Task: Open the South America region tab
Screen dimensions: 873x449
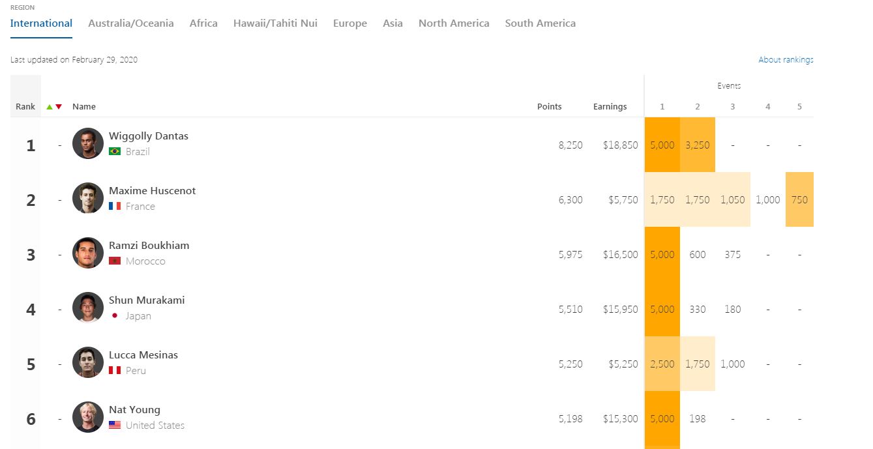Action: click(x=540, y=23)
